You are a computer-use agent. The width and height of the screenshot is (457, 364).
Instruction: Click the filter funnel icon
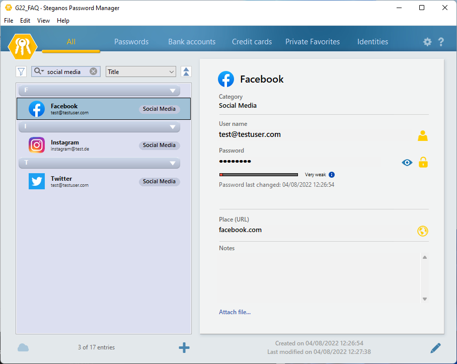[21, 71]
